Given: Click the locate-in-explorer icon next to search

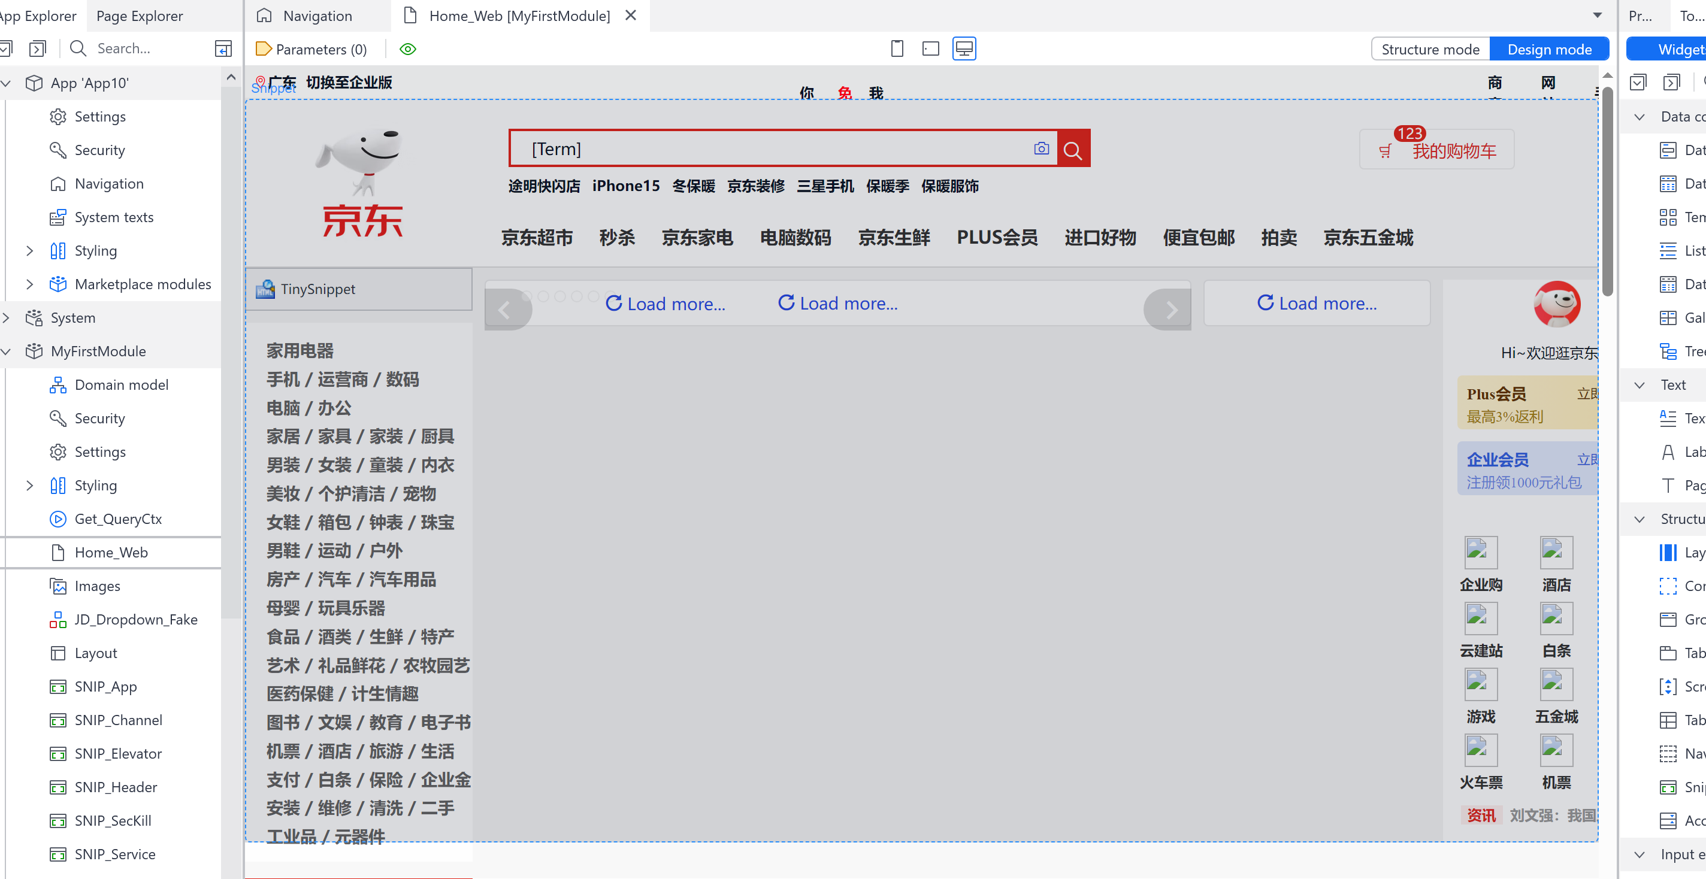Looking at the screenshot, I should click(x=223, y=49).
